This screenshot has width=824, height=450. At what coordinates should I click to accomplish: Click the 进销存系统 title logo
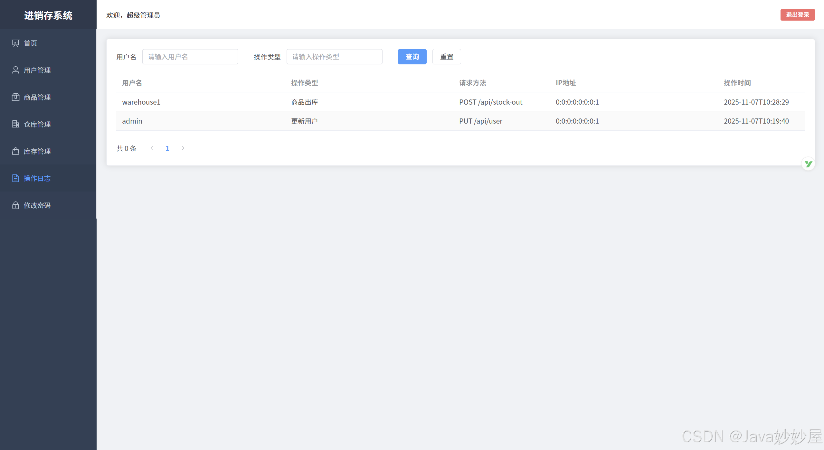point(48,15)
